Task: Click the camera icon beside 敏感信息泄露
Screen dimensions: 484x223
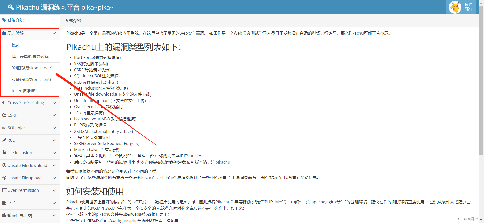Action: click(4, 215)
